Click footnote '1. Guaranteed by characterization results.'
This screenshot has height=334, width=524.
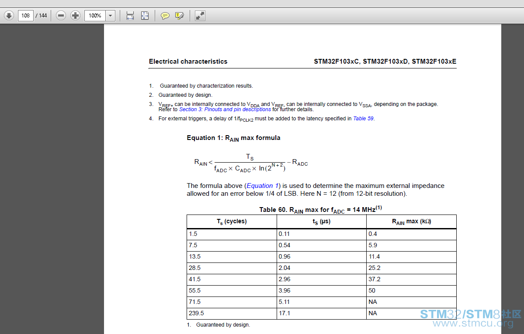[201, 85]
